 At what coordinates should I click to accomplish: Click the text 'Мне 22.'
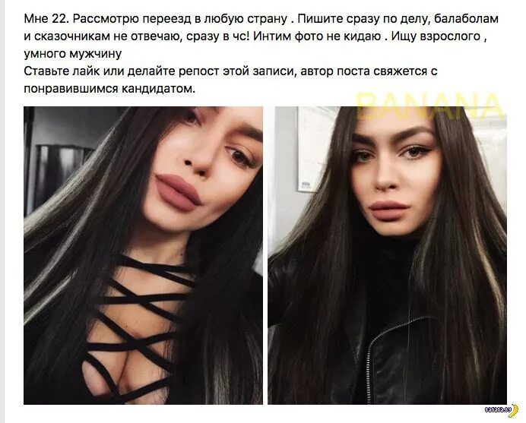(46, 19)
